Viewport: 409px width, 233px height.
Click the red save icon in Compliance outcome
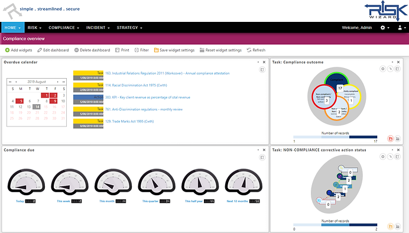pos(390,139)
